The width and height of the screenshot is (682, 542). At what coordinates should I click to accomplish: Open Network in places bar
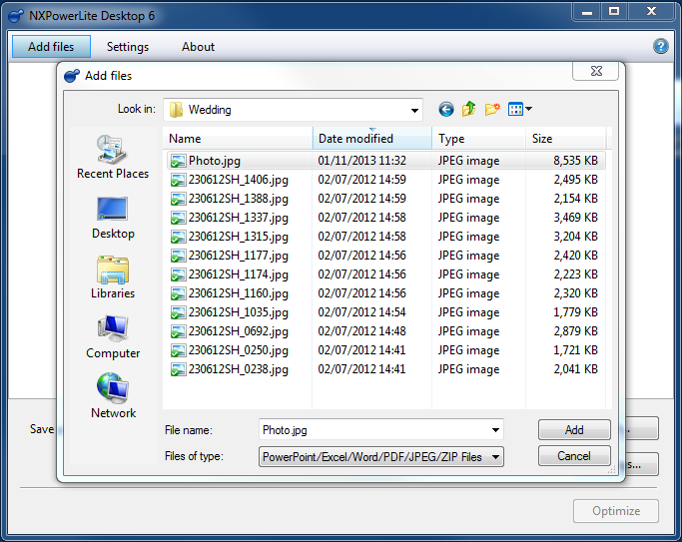click(x=113, y=395)
